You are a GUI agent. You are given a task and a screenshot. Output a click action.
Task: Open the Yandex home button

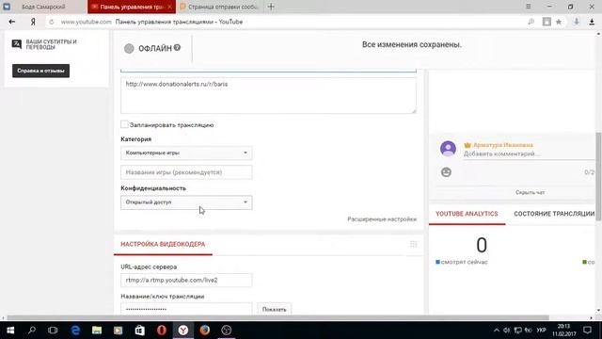point(33,22)
